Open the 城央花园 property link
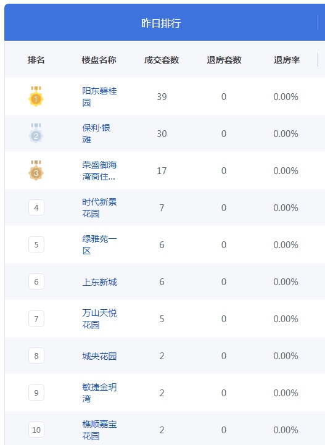Screen dimensions: 325x445 (99, 356)
